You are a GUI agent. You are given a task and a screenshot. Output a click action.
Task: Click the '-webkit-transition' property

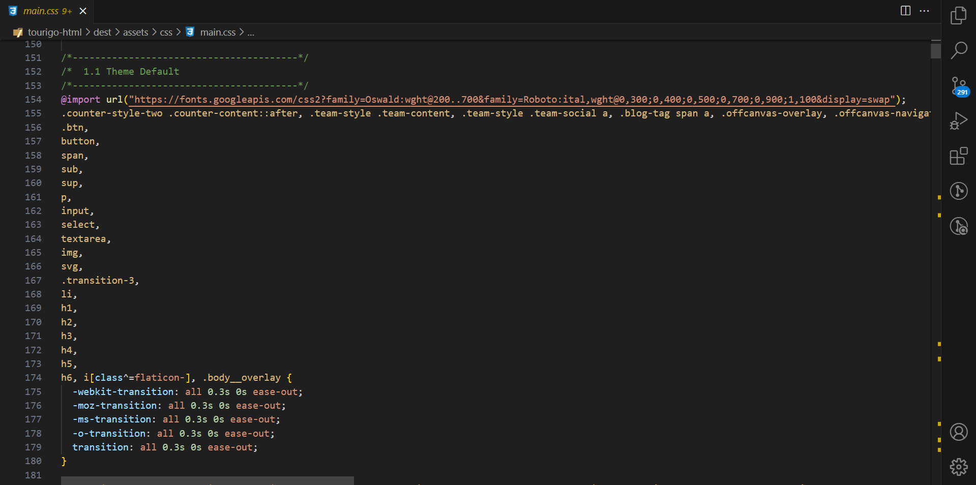(x=123, y=392)
